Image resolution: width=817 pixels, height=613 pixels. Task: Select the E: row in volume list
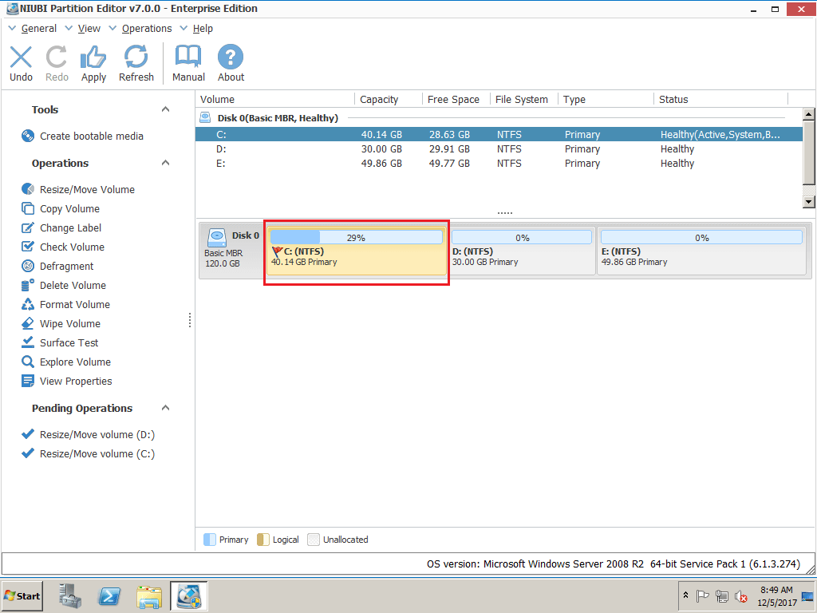(499, 164)
